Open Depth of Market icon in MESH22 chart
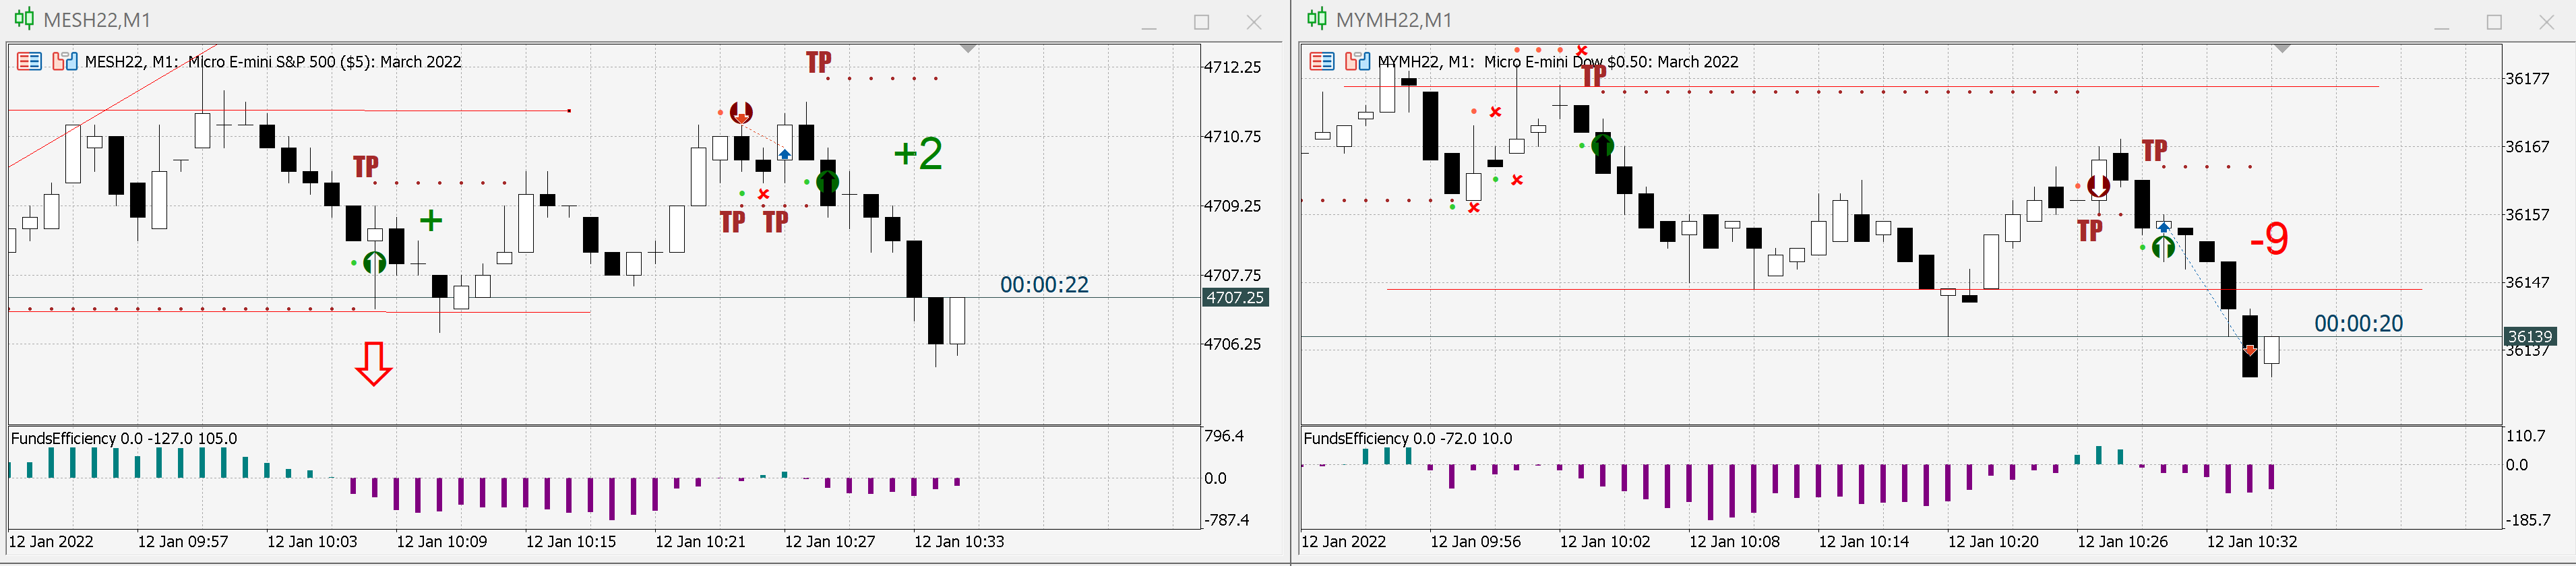The height and width of the screenshot is (566, 2576). 65,62
